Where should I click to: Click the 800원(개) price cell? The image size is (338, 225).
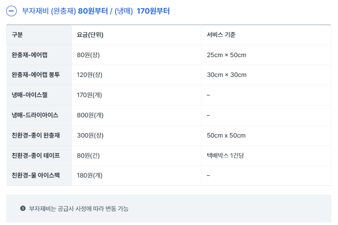[x=90, y=115]
